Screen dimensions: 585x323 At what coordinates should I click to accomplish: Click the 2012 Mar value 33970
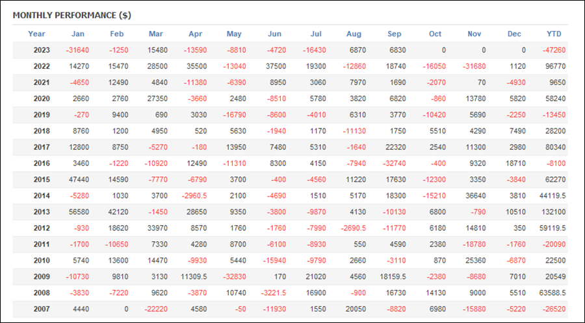(x=158, y=228)
